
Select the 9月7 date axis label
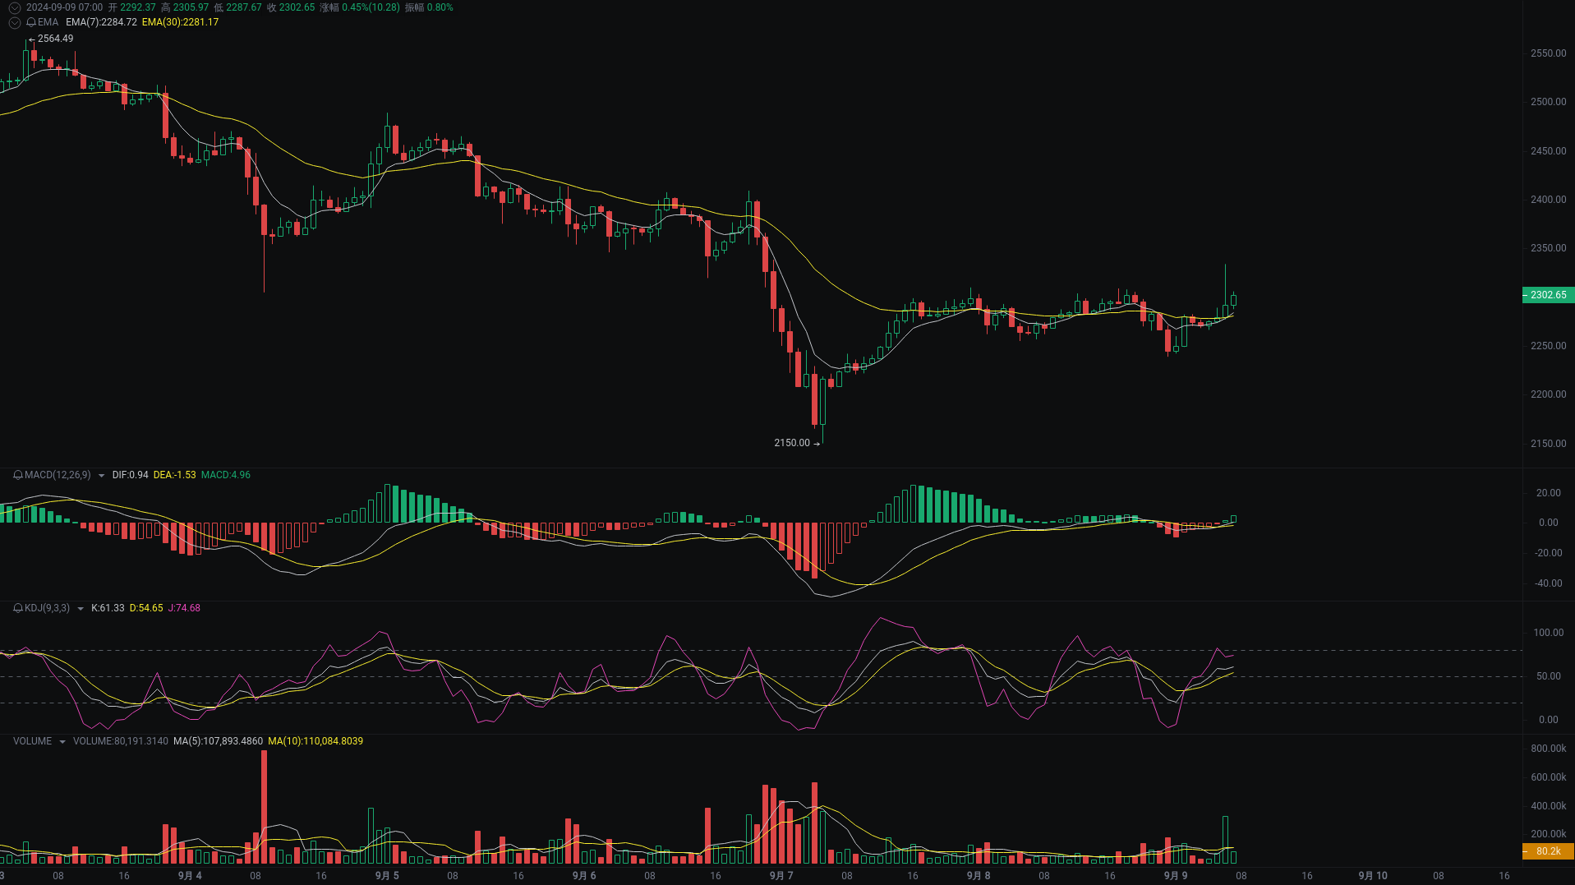[781, 875]
